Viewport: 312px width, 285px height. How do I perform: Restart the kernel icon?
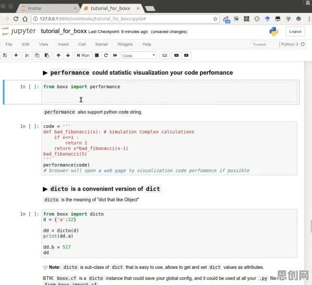[x=106, y=55]
